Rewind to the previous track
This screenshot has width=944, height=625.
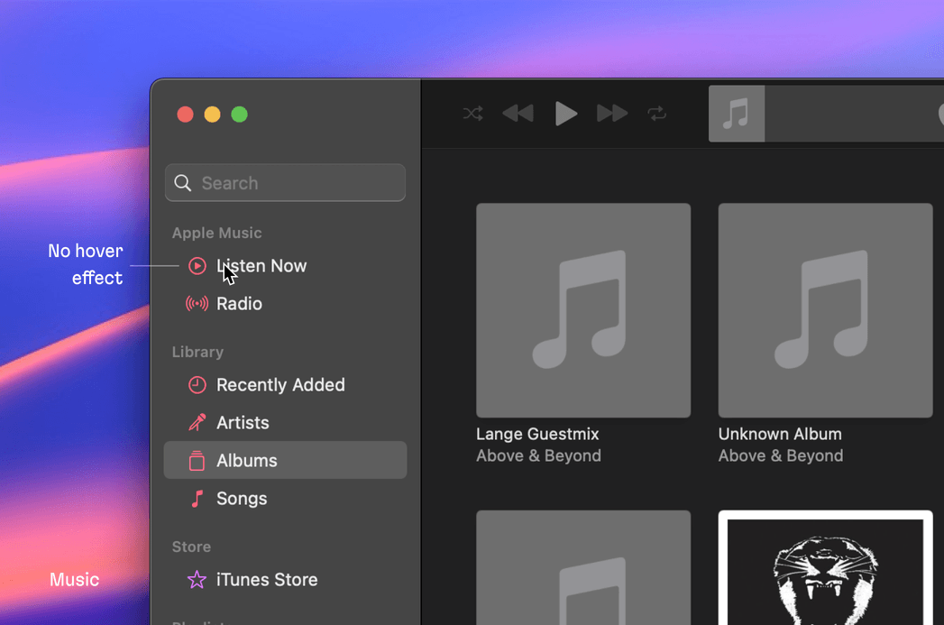coord(518,114)
